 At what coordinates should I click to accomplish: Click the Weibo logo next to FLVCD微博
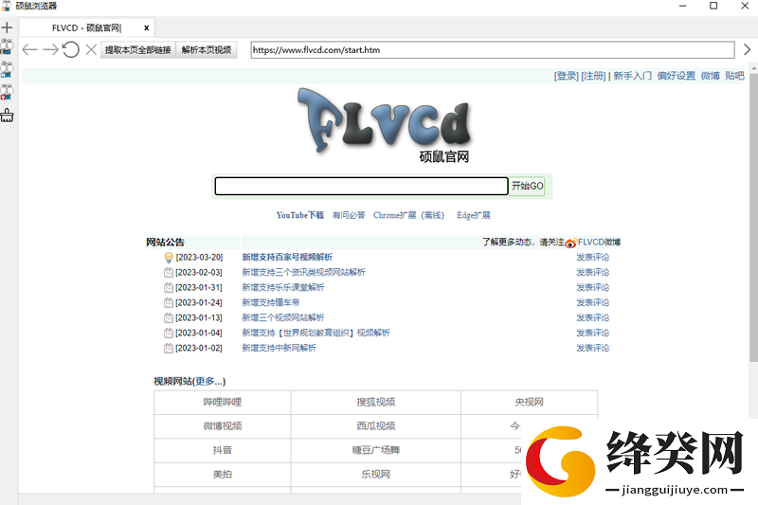[571, 243]
